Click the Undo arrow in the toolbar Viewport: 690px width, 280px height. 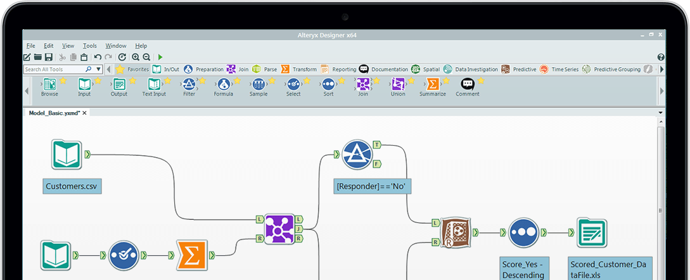click(98, 57)
